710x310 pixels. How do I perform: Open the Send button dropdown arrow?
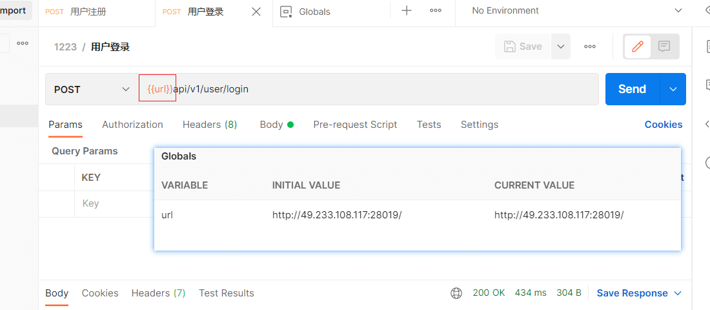click(673, 89)
